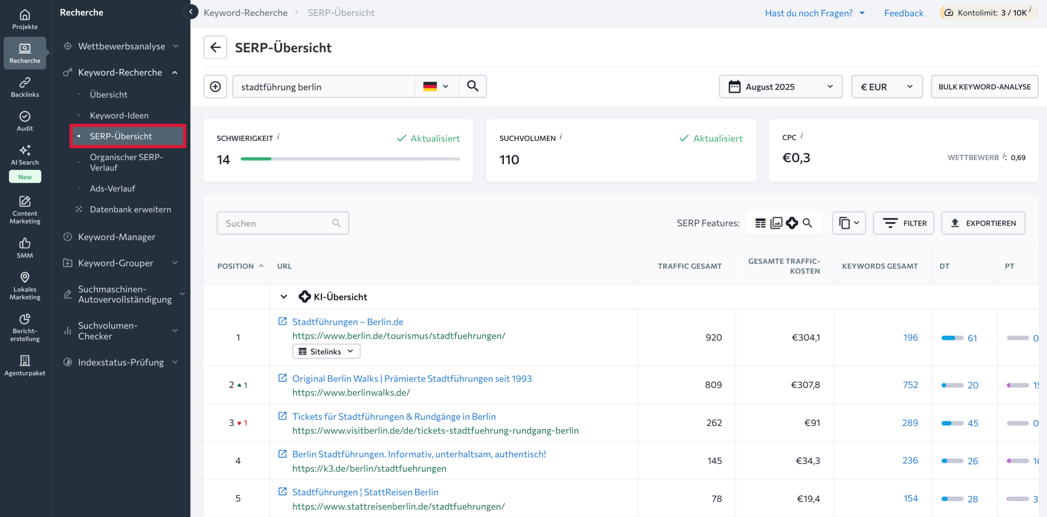Expand Keyword-Grouper menu

pyautogui.click(x=175, y=263)
